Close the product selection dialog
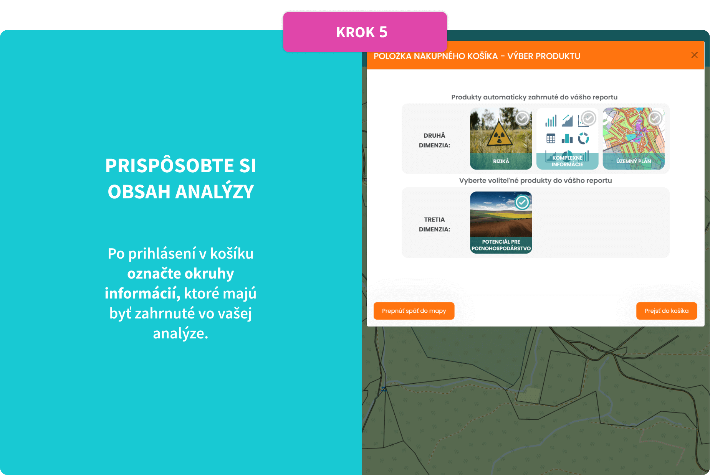710x475 pixels. pos(694,55)
